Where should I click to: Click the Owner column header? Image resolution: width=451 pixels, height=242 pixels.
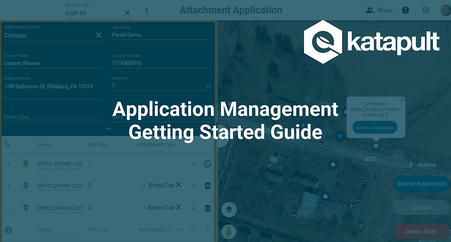click(x=44, y=144)
